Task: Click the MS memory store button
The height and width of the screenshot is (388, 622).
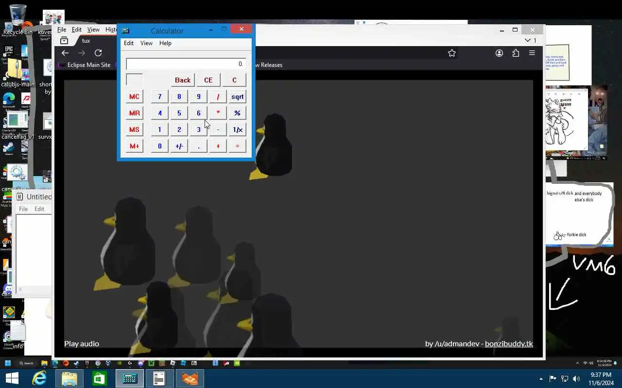Action: (134, 129)
